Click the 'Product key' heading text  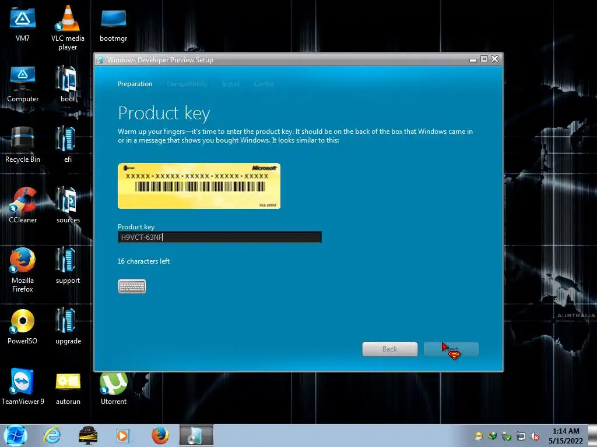click(164, 113)
